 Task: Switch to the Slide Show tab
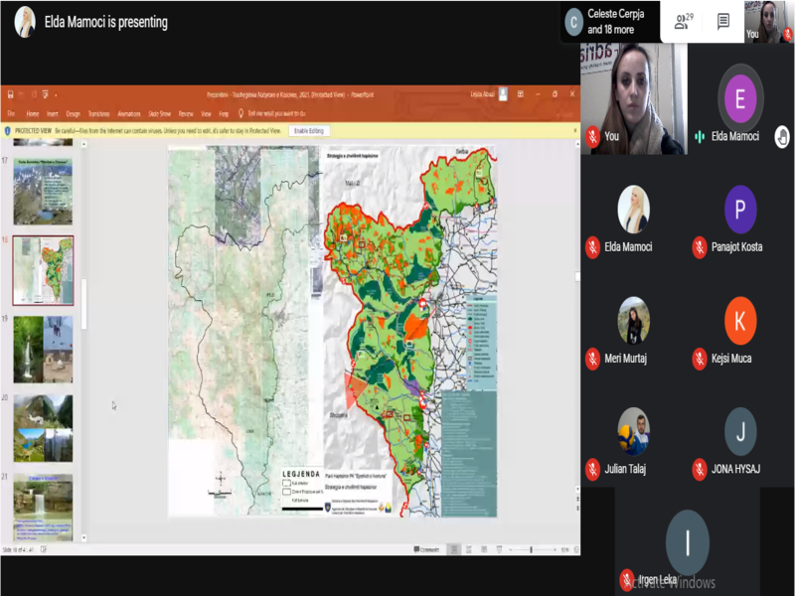pos(159,113)
